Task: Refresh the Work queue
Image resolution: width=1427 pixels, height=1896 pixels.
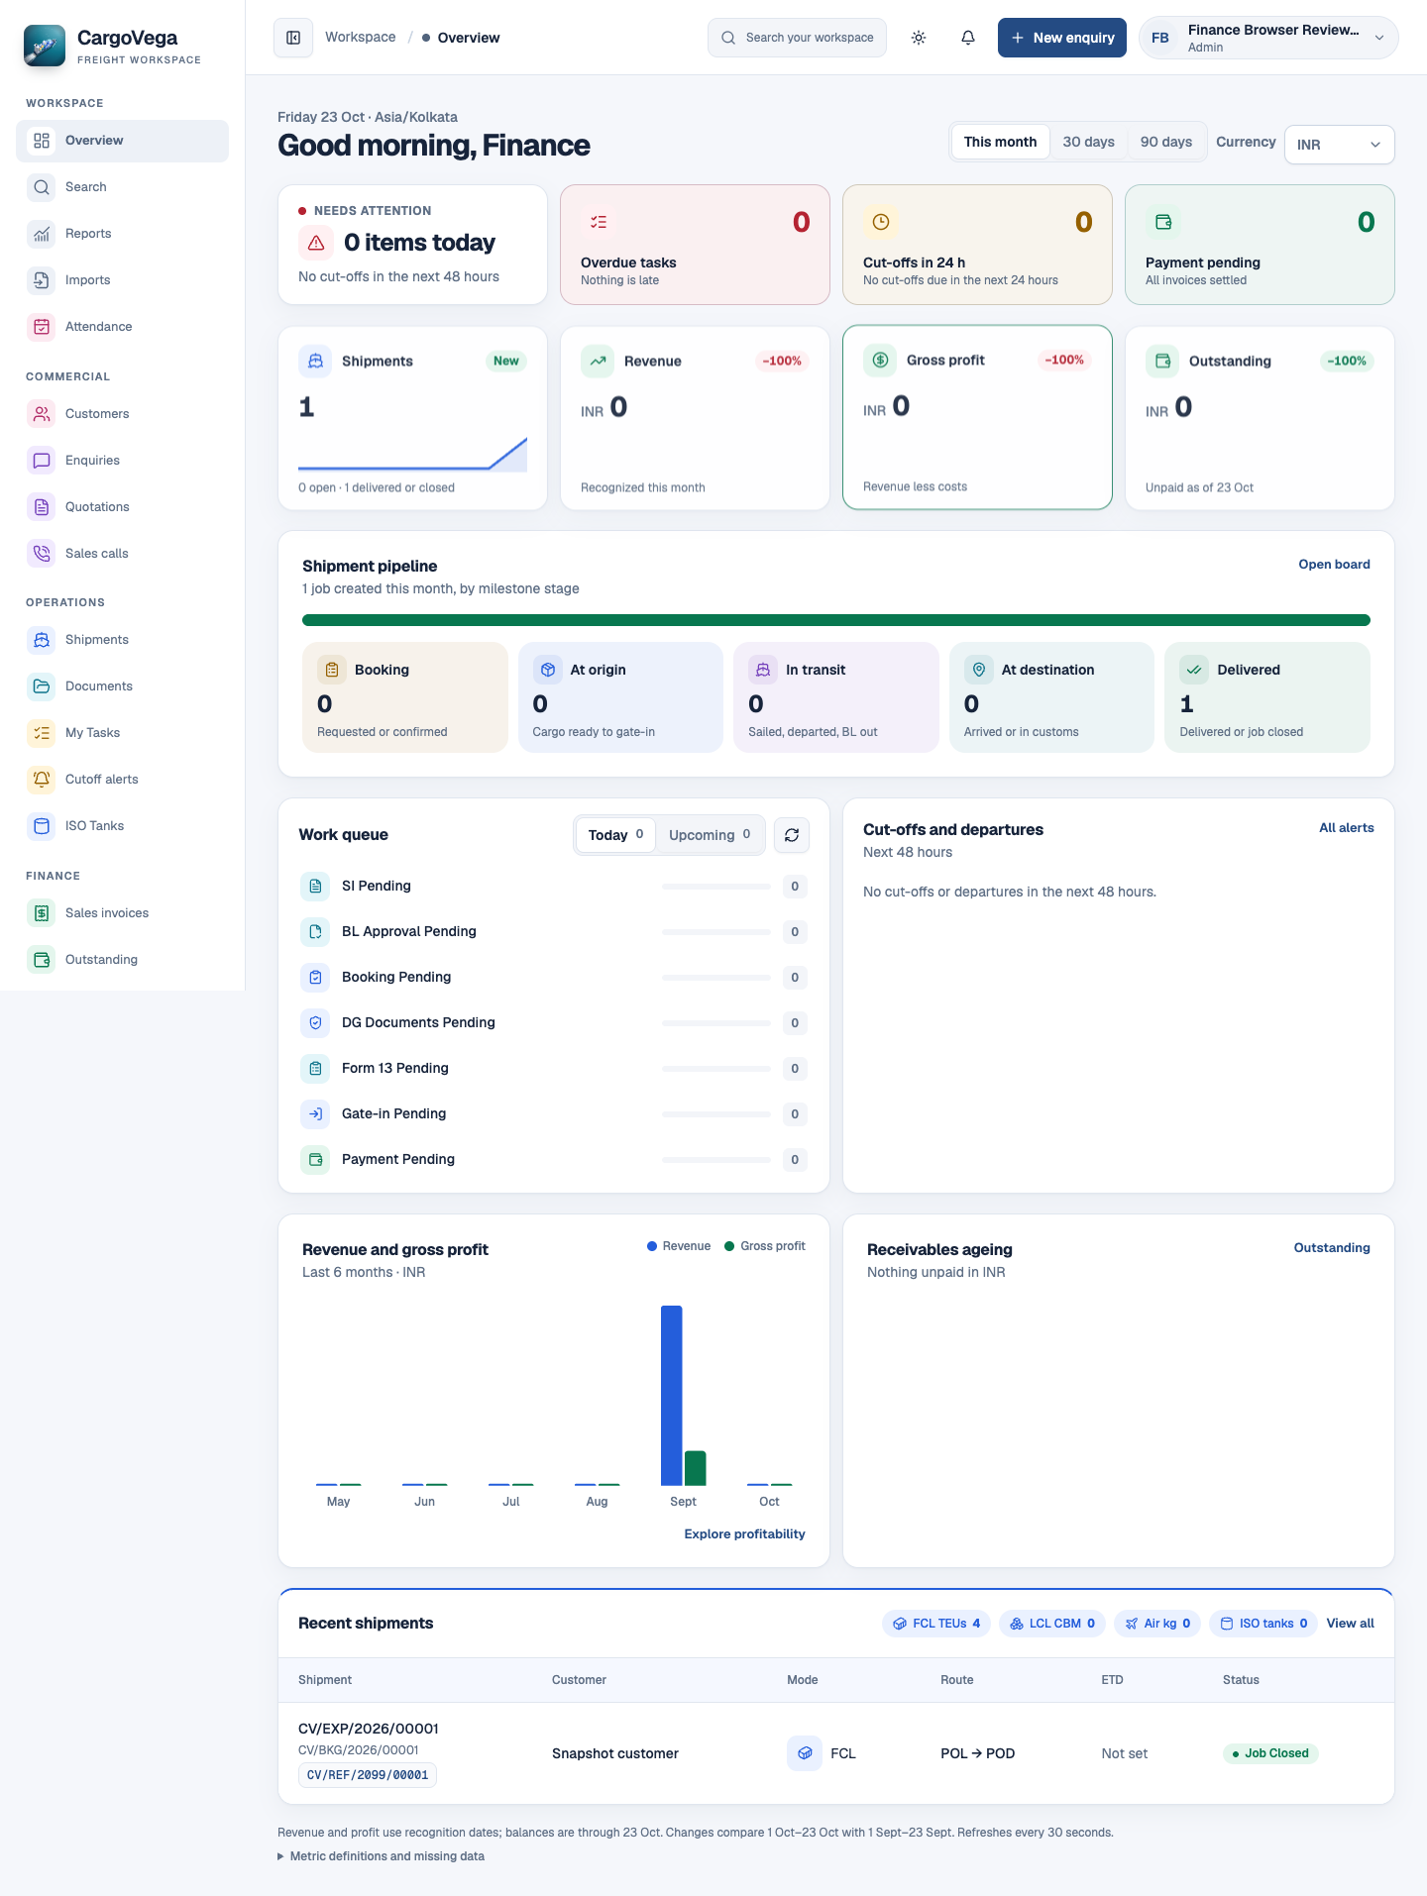Action: [x=792, y=835]
